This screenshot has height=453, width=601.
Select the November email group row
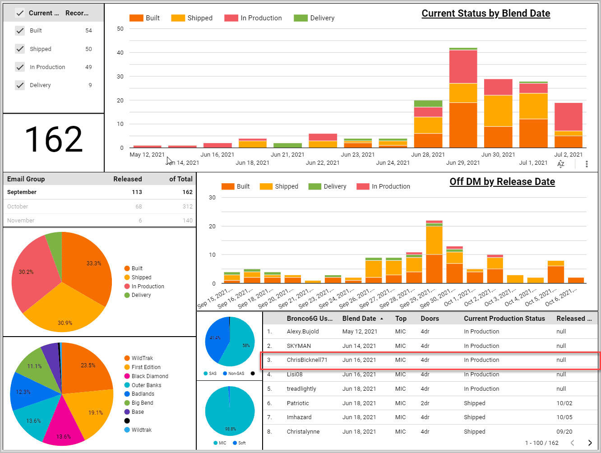(x=100, y=221)
